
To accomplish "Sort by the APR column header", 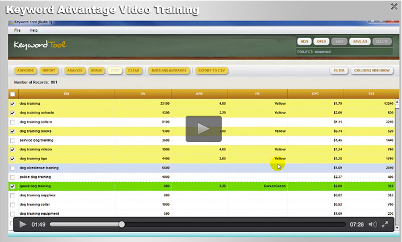I will (x=199, y=94).
